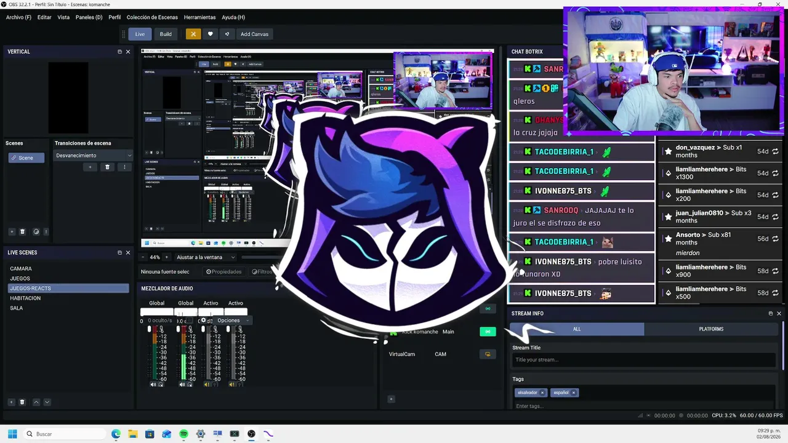The height and width of the screenshot is (443, 788).
Task: Add a new scene transition
Action: (x=90, y=167)
